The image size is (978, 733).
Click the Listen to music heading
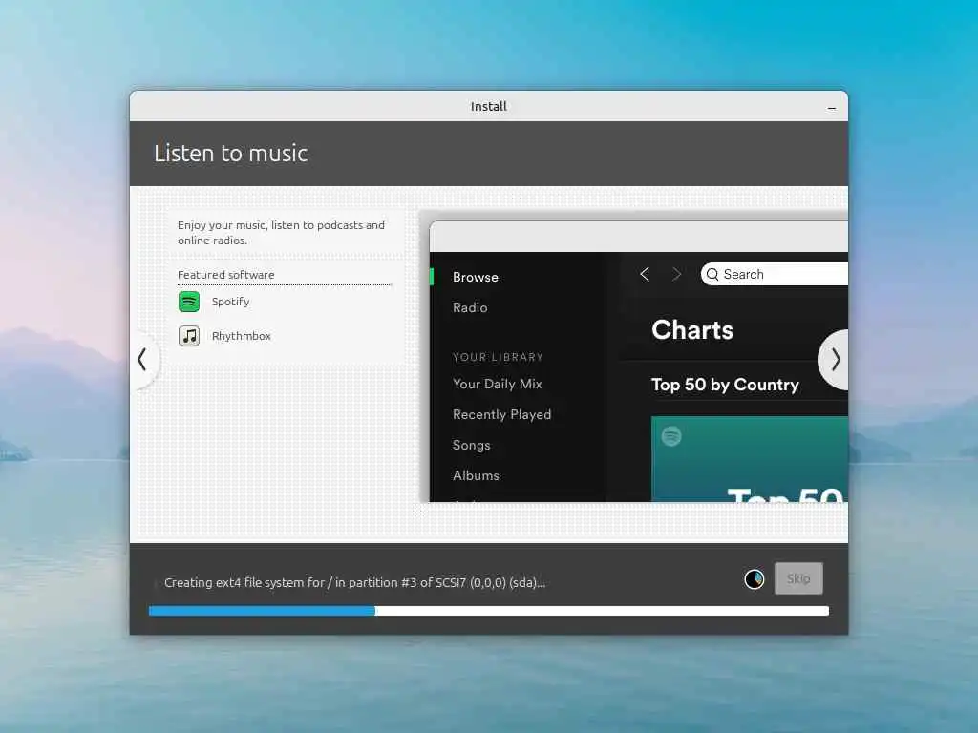[x=231, y=154]
